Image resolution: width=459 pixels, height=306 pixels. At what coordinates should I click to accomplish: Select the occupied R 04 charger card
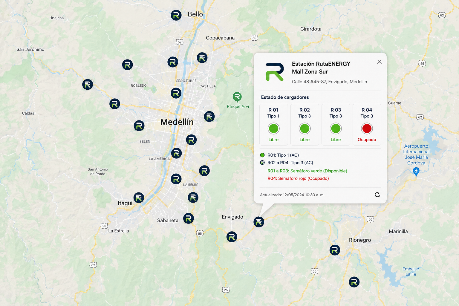click(x=367, y=125)
